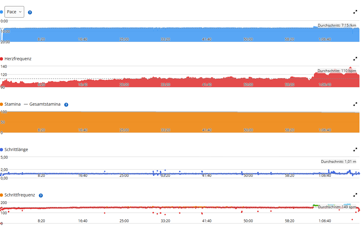
Task: Expand the Stamina chart to fullscreen
Action: coord(355,104)
